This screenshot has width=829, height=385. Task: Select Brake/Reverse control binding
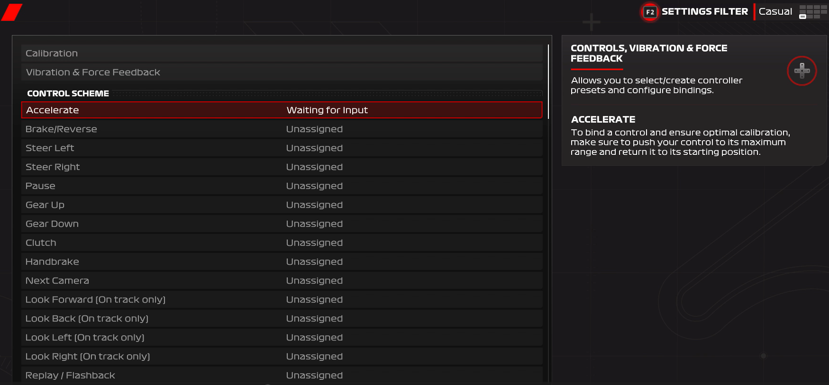(282, 129)
